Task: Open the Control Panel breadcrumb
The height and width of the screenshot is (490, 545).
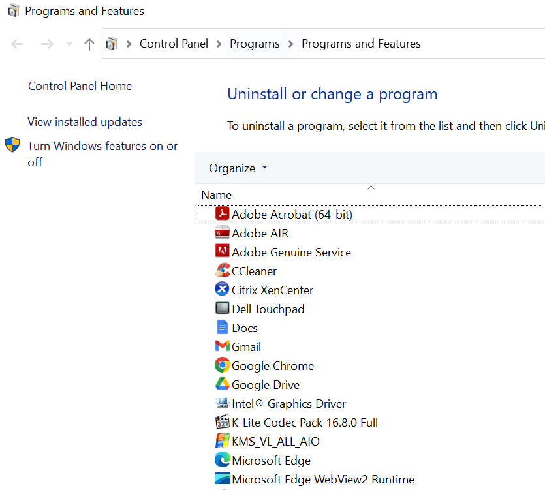Action: tap(174, 44)
